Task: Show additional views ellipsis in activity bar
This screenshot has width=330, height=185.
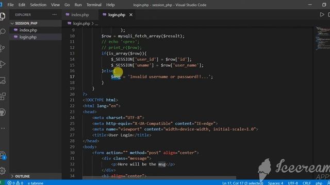Action: click(3, 128)
